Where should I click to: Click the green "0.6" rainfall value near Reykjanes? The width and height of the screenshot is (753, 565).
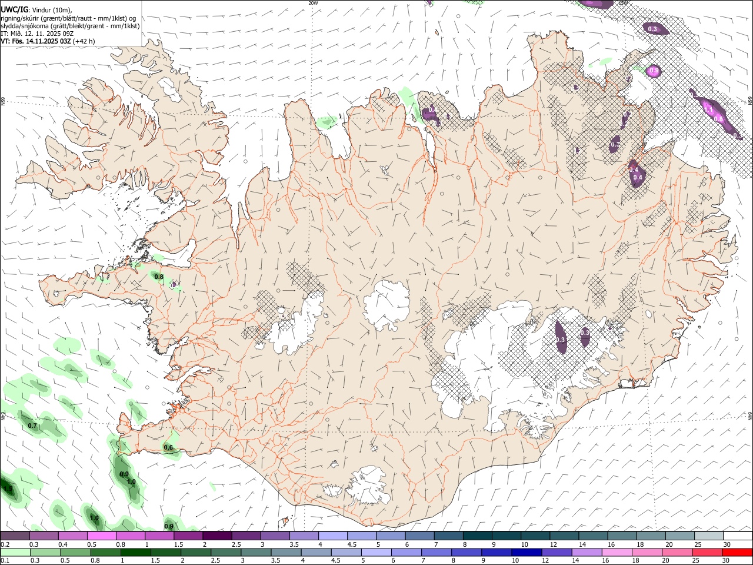(x=168, y=448)
